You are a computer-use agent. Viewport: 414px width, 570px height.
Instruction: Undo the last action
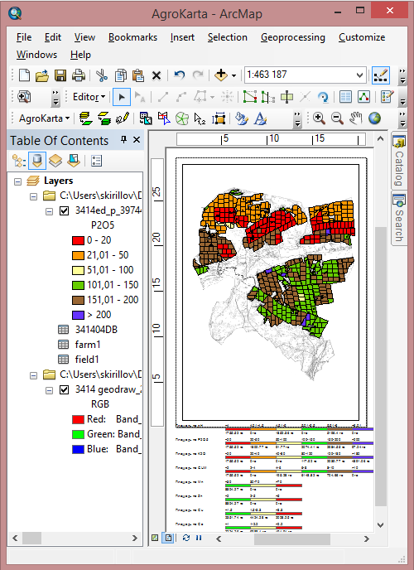(x=180, y=75)
